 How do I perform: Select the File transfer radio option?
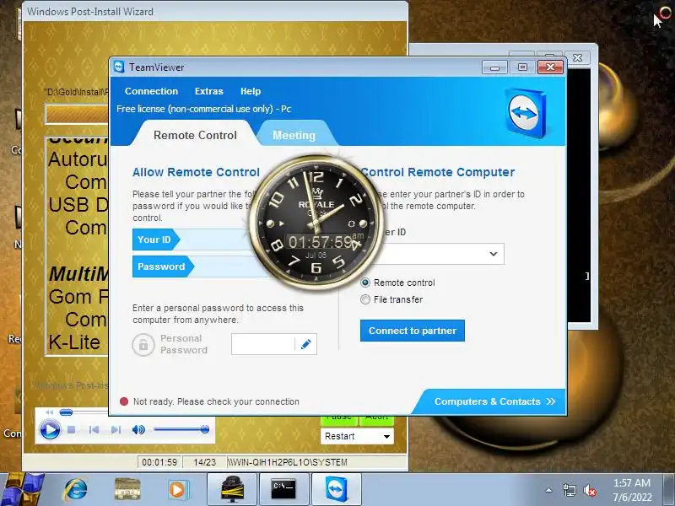[365, 299]
